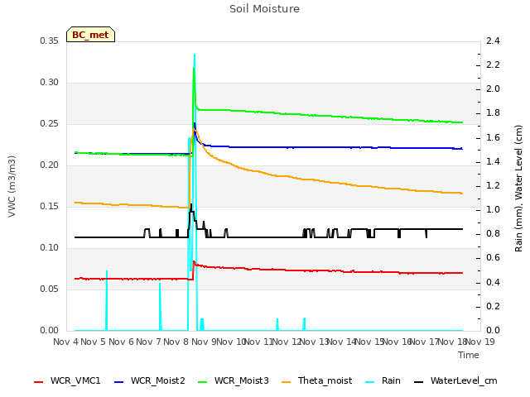Click the Time axis label
Screen dimensions: 530x397
[x=469, y=355]
